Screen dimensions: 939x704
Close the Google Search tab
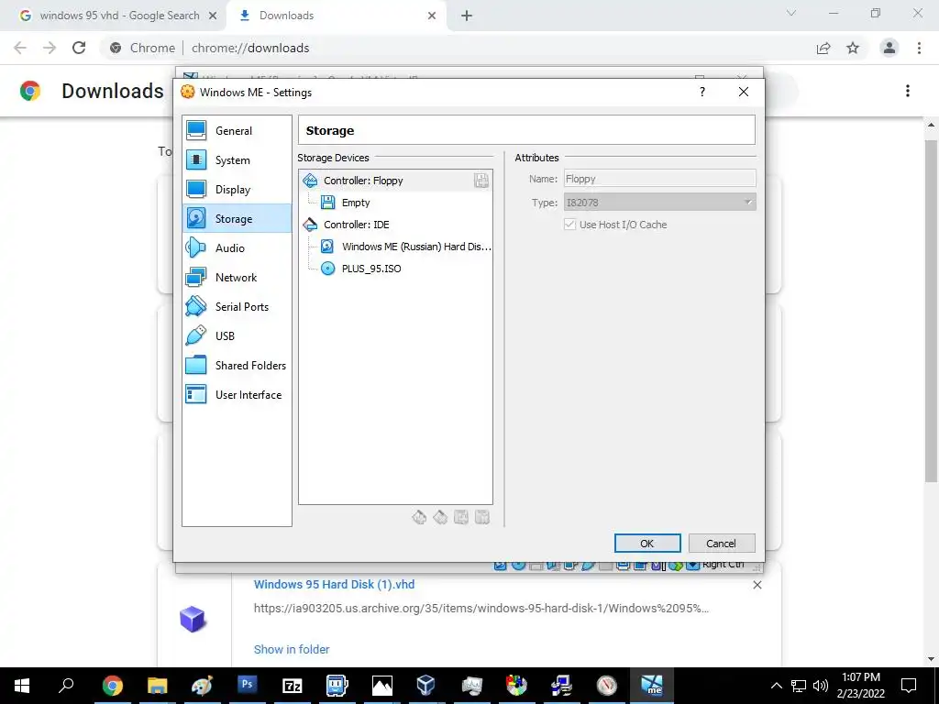tap(213, 16)
